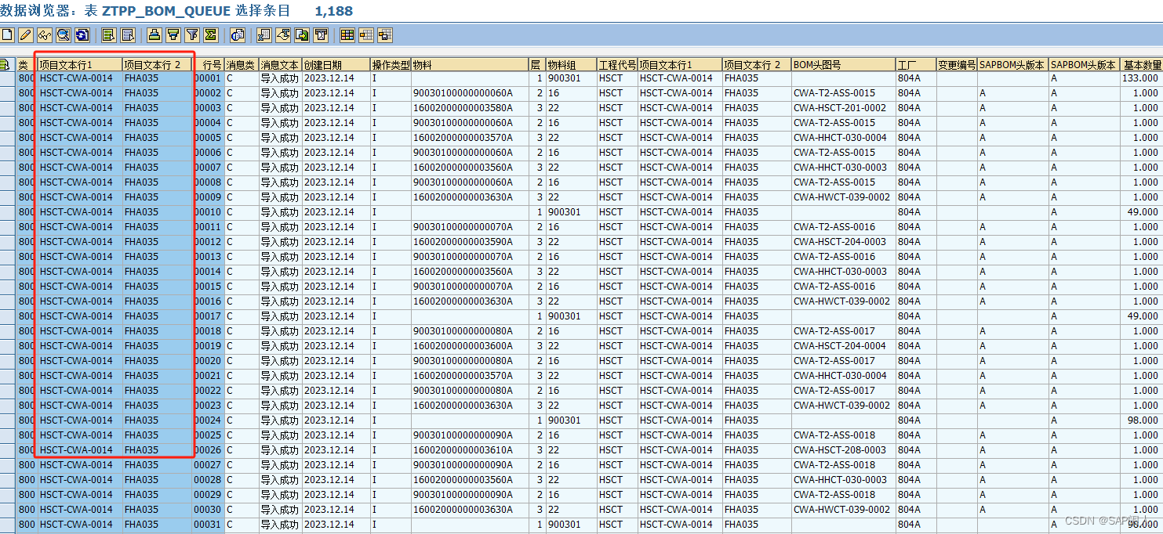Click row number cell 00027
Image resolution: width=1163 pixels, height=534 pixels.
[x=208, y=465]
